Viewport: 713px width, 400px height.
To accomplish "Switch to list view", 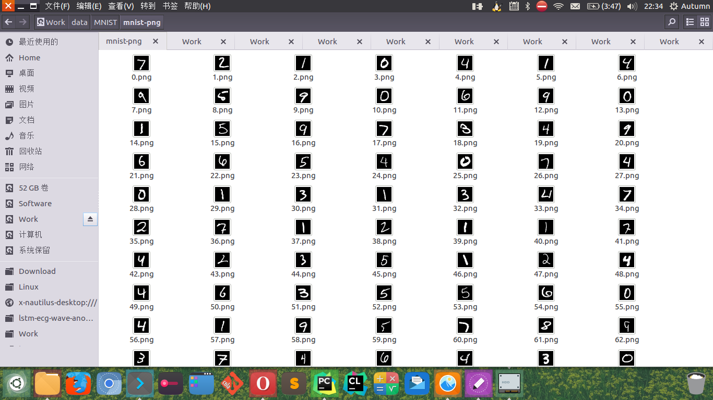I will [x=690, y=22].
